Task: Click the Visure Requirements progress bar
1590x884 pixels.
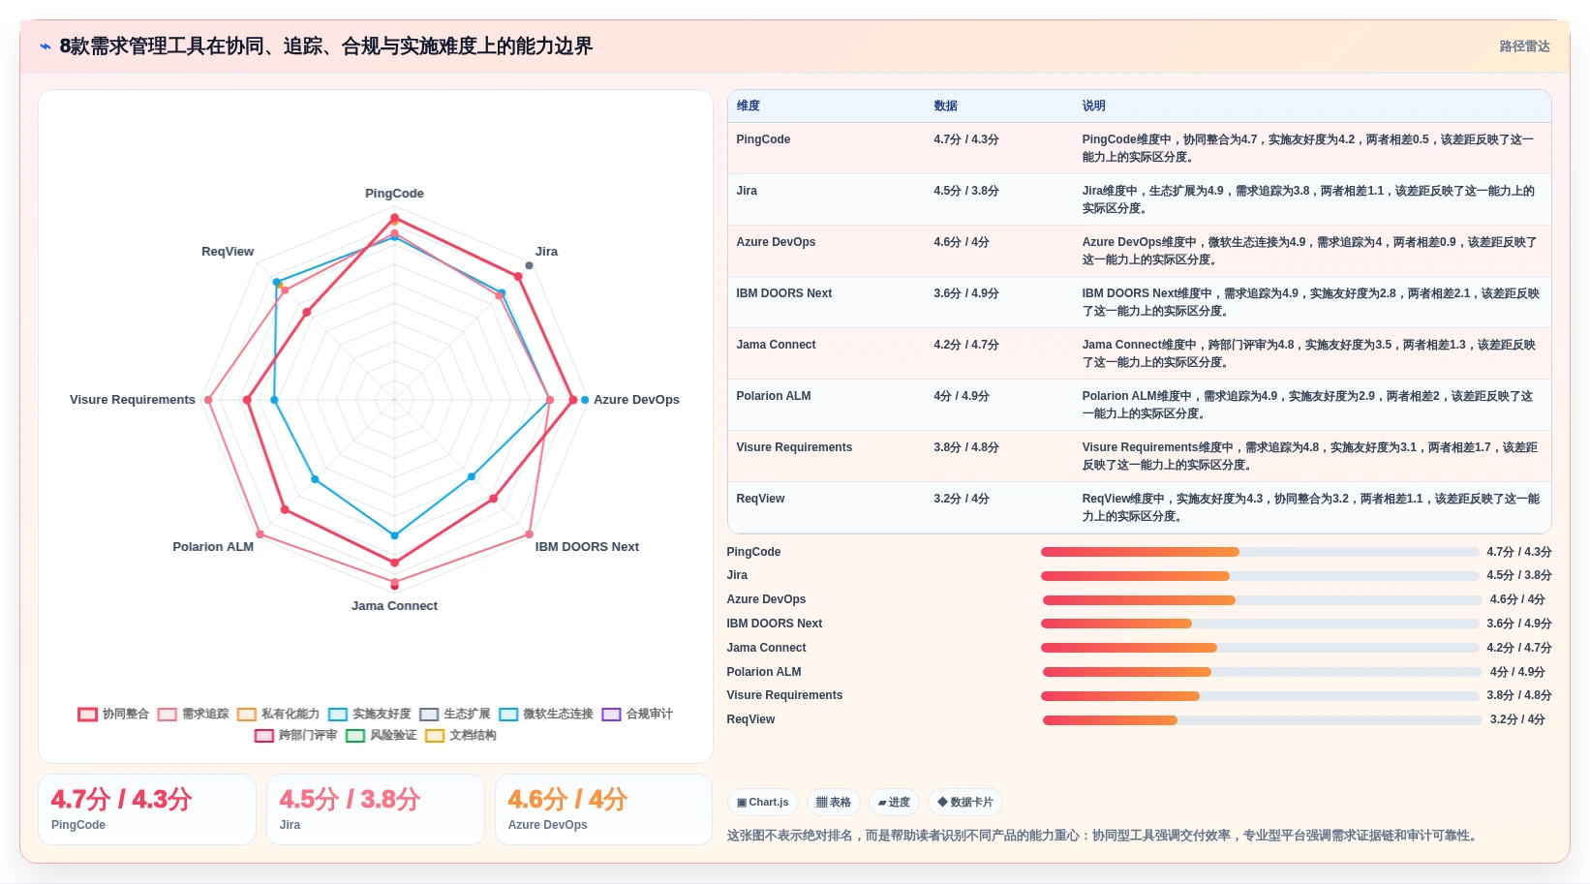Action: click(1260, 696)
